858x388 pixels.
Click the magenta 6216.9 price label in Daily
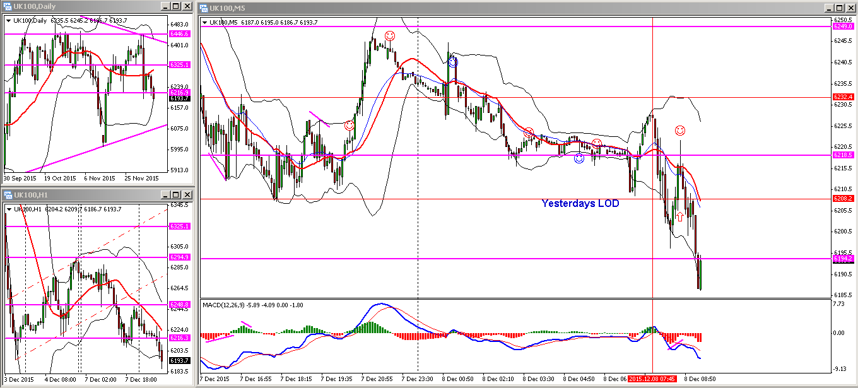click(x=179, y=93)
